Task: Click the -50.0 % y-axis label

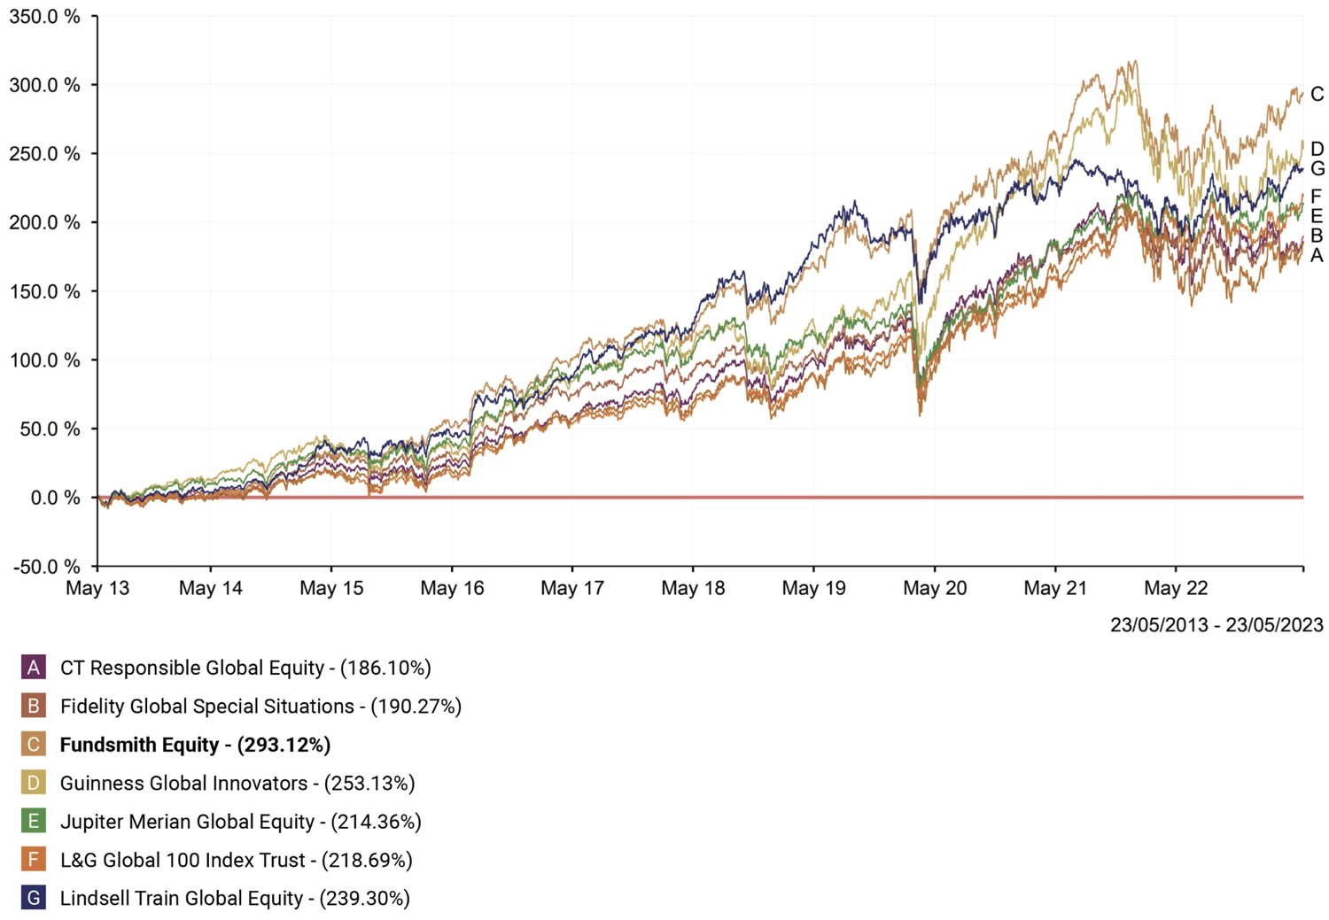Action: (x=47, y=567)
